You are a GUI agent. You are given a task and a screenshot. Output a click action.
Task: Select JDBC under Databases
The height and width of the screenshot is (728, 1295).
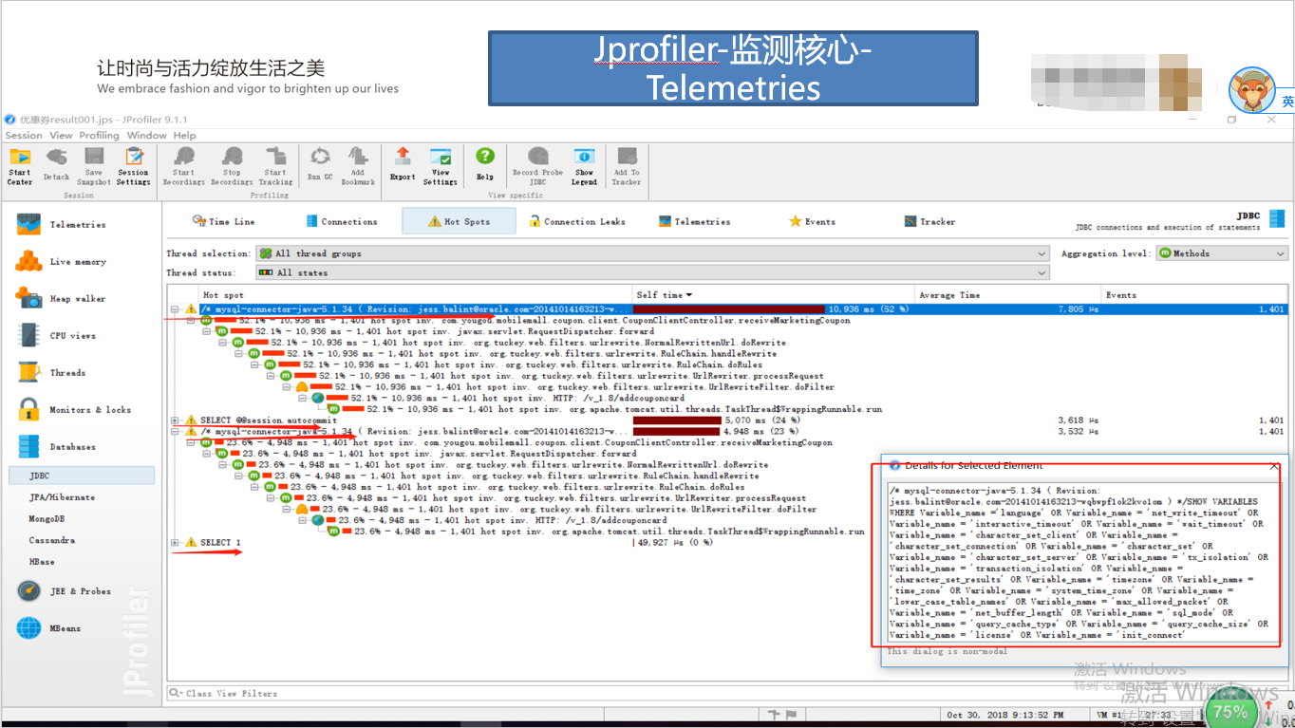click(81, 476)
